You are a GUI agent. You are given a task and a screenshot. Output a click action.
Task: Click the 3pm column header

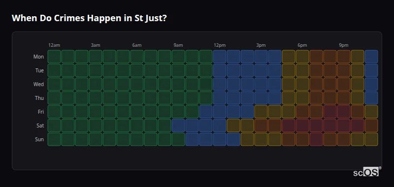(x=261, y=45)
